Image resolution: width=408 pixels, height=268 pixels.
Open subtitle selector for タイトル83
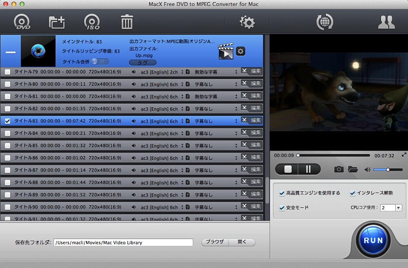[x=236, y=121]
